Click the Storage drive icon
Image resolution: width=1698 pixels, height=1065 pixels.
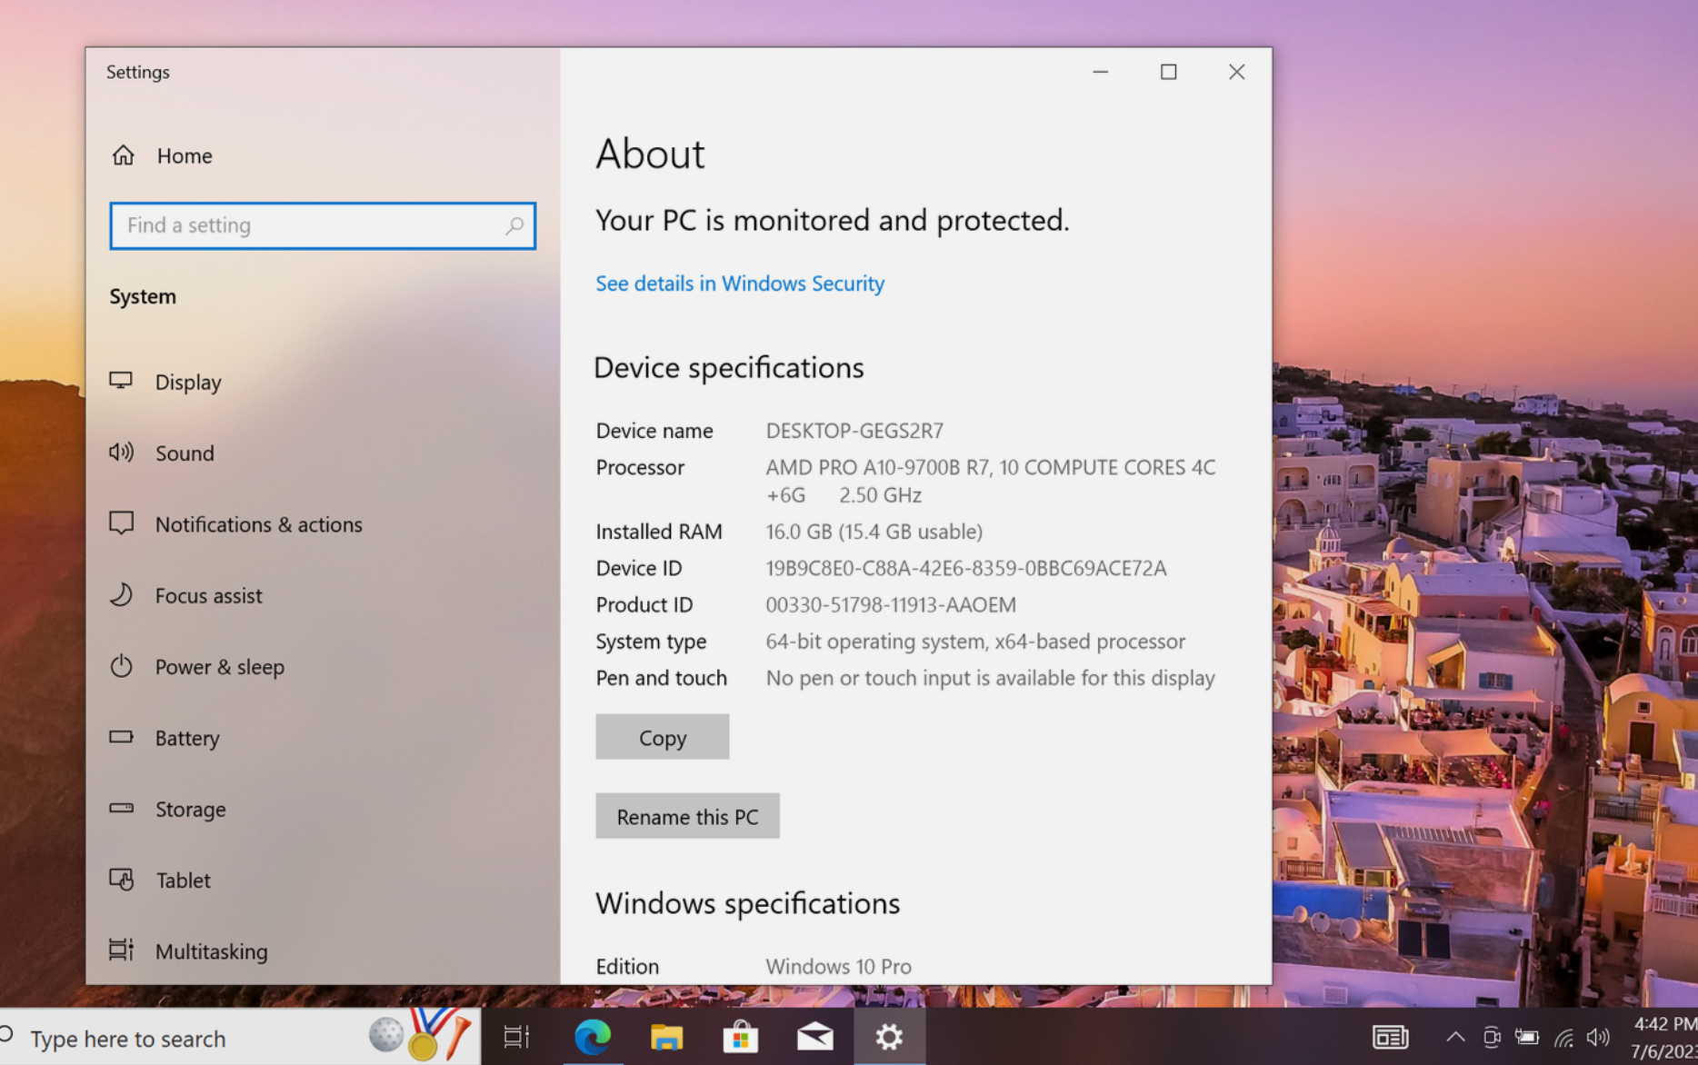(x=122, y=808)
